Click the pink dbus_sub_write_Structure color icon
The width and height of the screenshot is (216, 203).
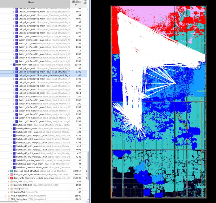tap(12, 175)
